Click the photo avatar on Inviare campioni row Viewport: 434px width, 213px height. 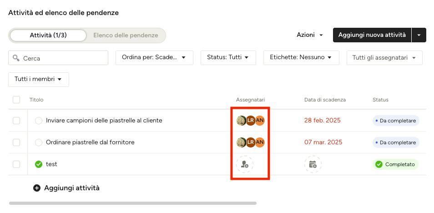(241, 121)
